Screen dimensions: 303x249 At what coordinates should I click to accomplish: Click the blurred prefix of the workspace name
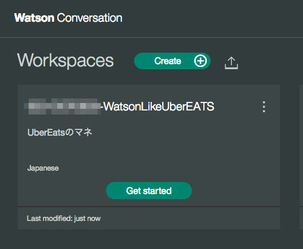pos(62,106)
